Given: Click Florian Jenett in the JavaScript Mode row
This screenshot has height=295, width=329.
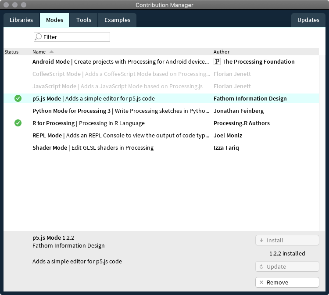Looking at the screenshot, I should [x=232, y=86].
